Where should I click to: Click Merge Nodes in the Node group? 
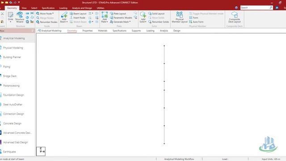click(45, 18)
